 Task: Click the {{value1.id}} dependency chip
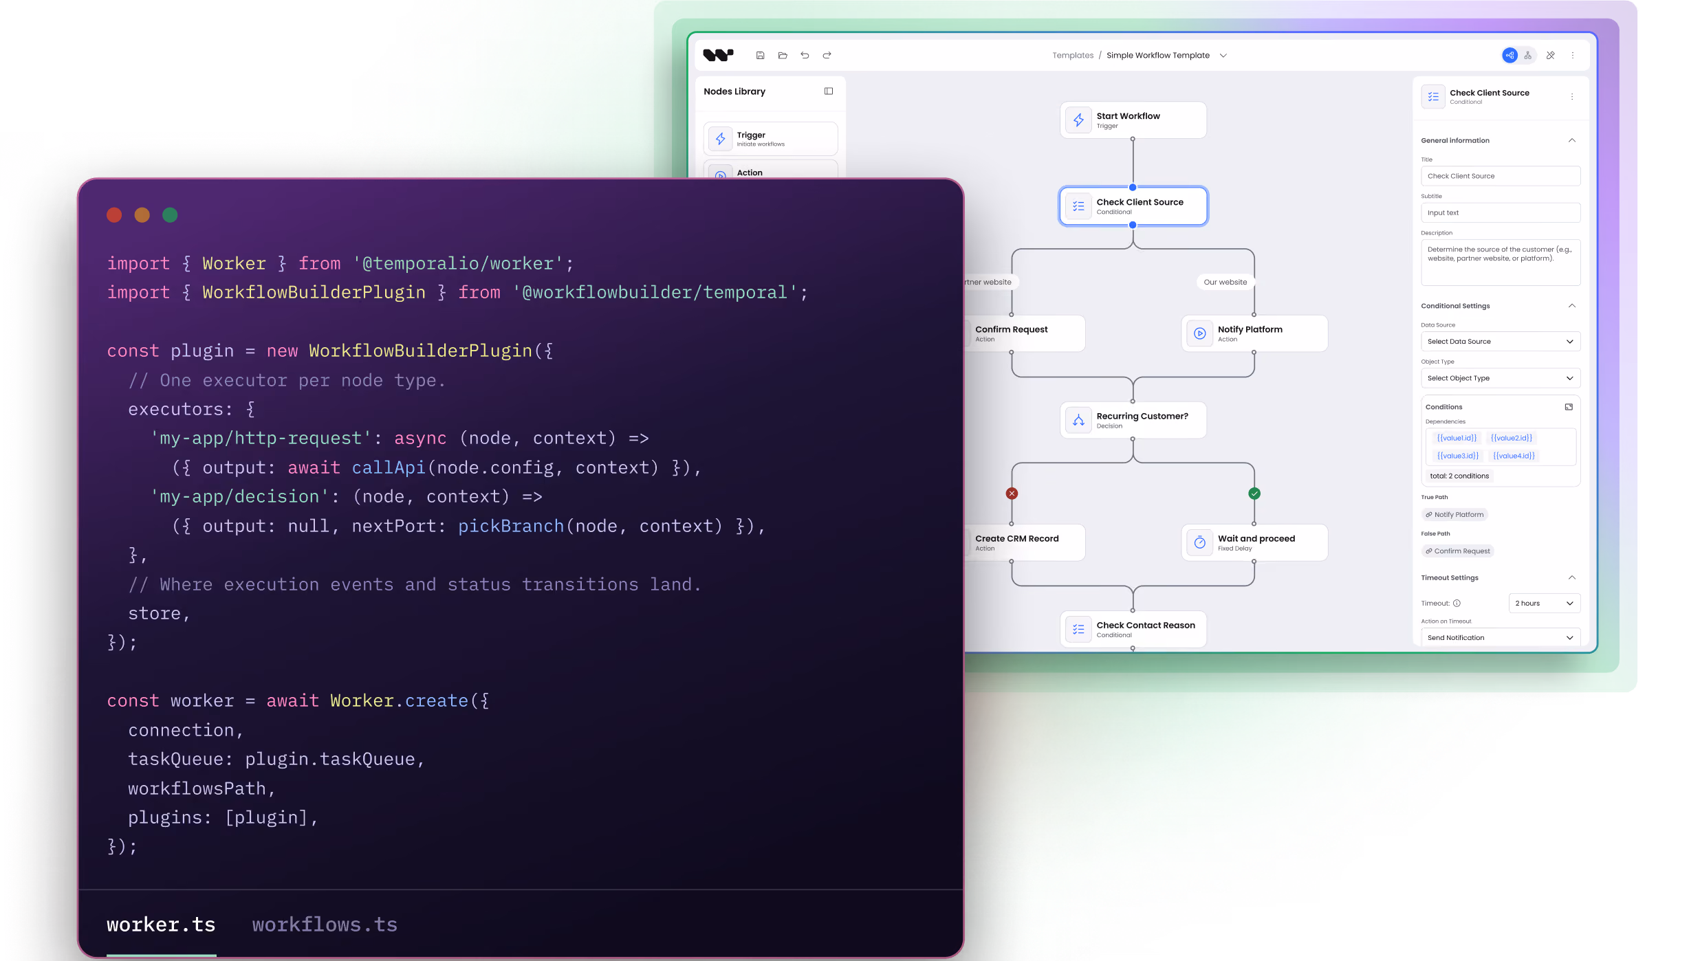(x=1457, y=438)
